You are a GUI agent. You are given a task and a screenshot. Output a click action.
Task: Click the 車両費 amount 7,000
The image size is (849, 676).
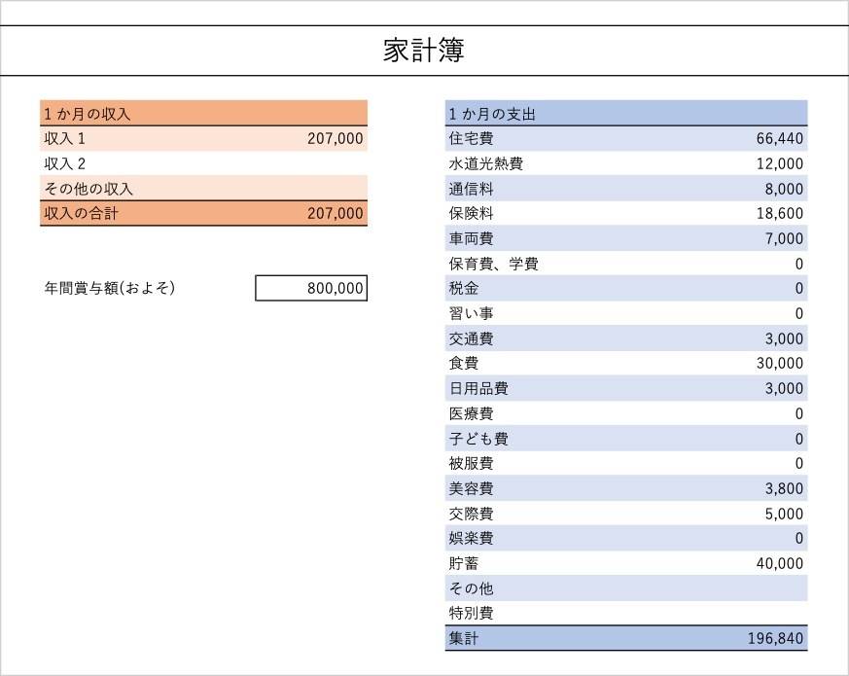pyautogui.click(x=784, y=238)
